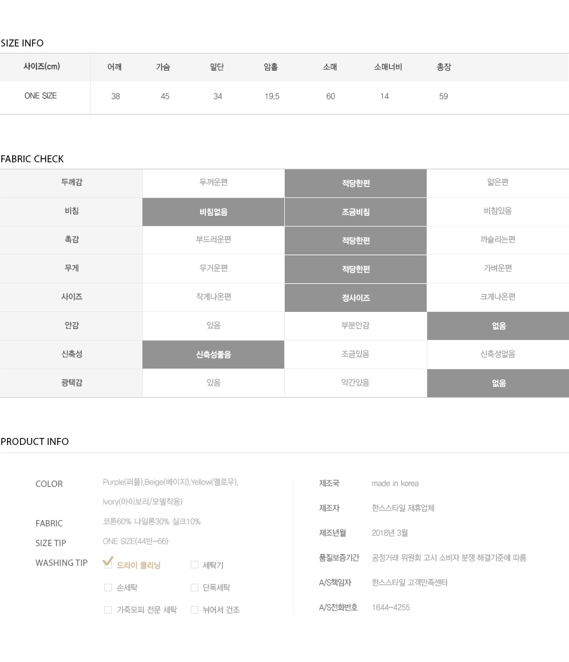Click the PRODUCT INFO heading
This screenshot has width=569, height=662.
[34, 441]
